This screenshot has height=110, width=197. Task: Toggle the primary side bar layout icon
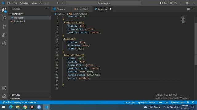pyautogui.click(x=161, y=3)
